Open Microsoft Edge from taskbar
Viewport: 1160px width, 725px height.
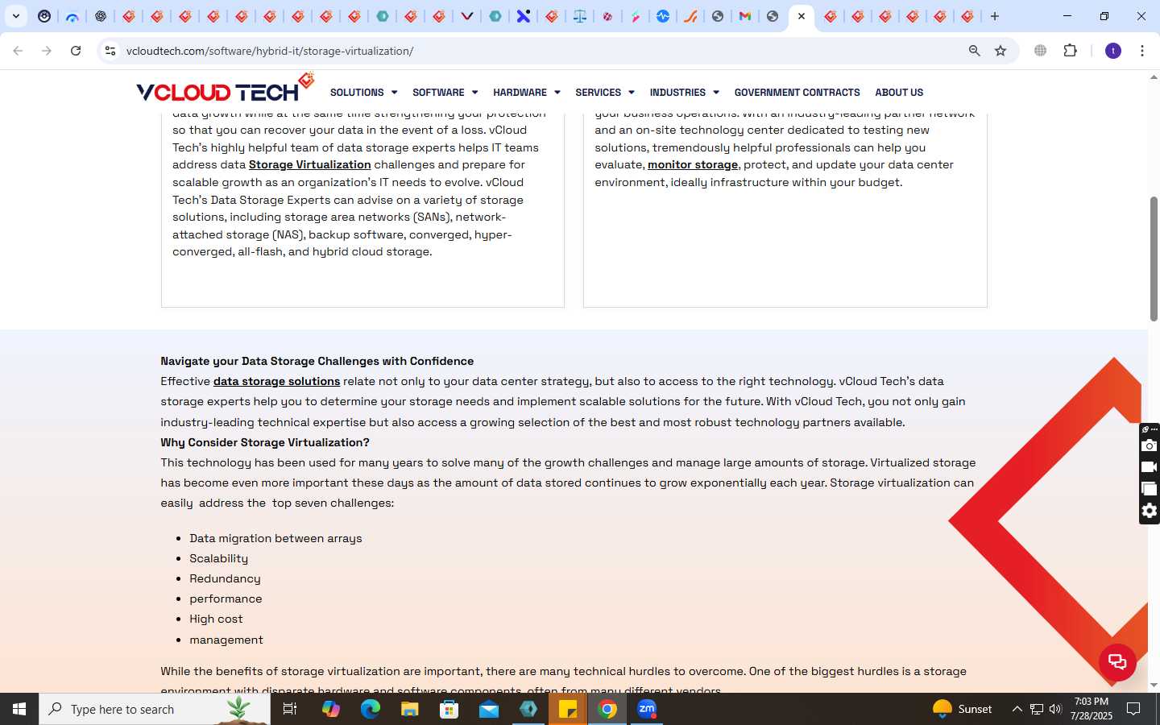click(370, 709)
